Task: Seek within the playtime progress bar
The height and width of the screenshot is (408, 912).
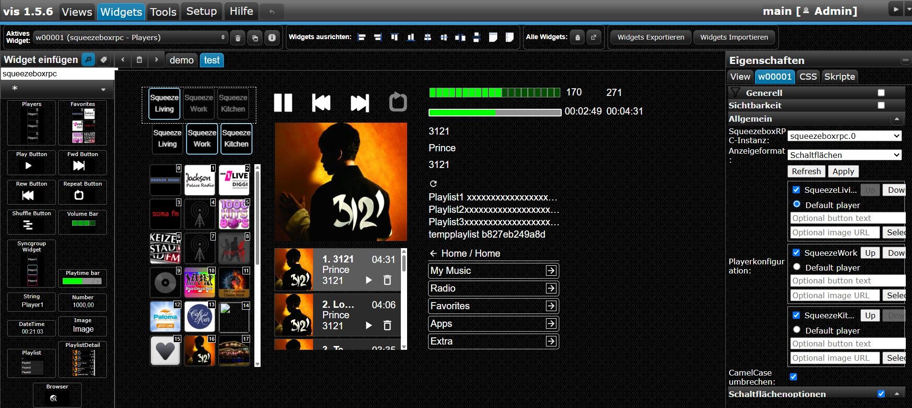Action: [x=495, y=113]
